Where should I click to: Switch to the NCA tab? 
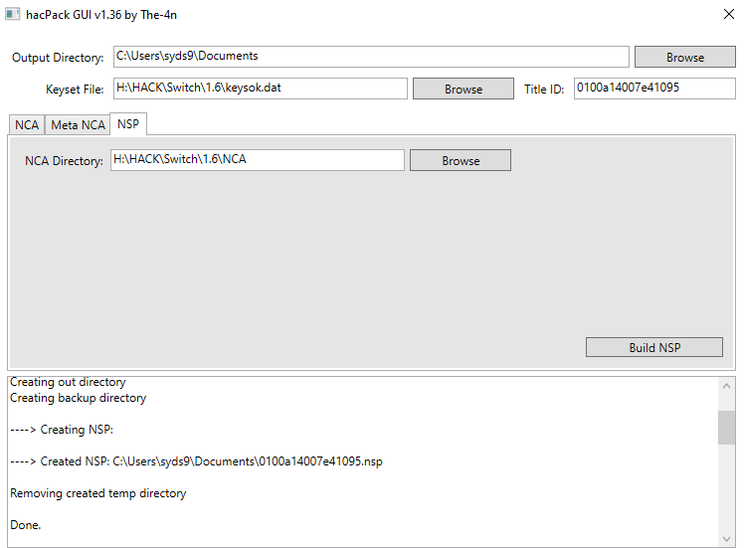click(x=27, y=124)
